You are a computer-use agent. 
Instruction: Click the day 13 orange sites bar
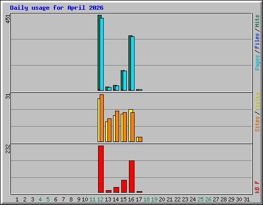[109, 130]
